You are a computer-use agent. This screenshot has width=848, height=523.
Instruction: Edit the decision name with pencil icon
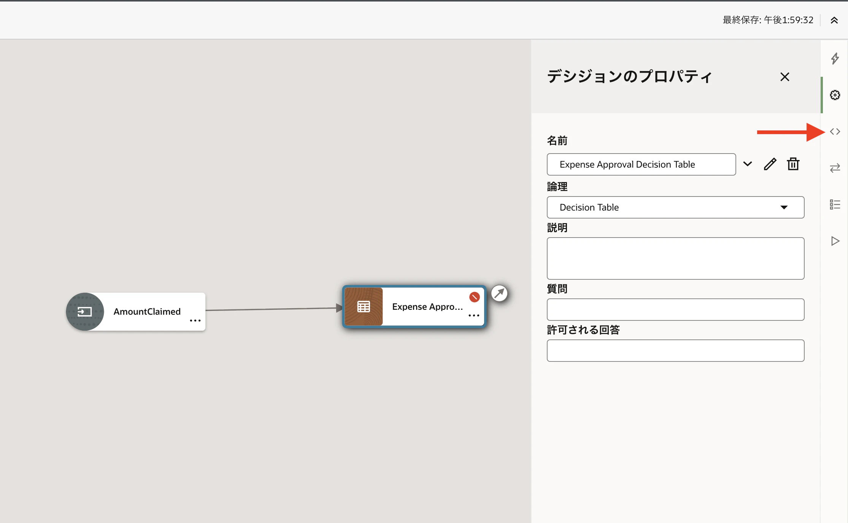click(770, 164)
